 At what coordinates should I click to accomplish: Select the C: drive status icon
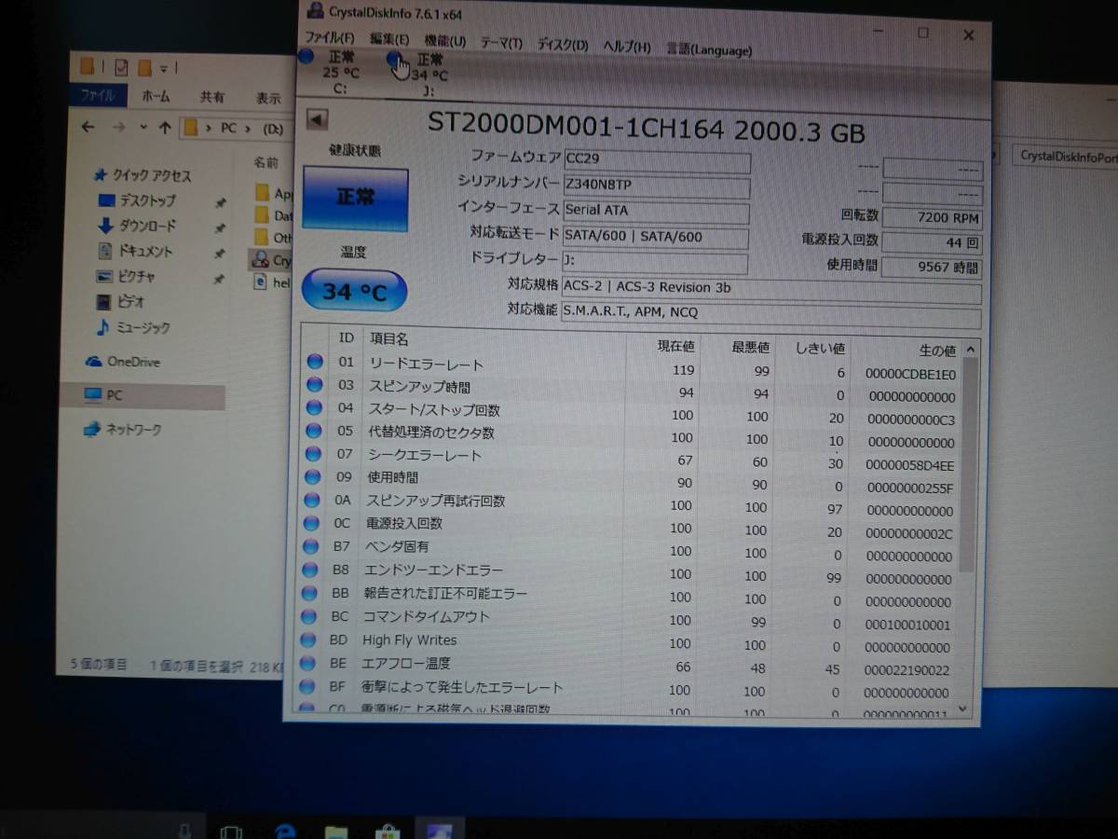pos(306,57)
